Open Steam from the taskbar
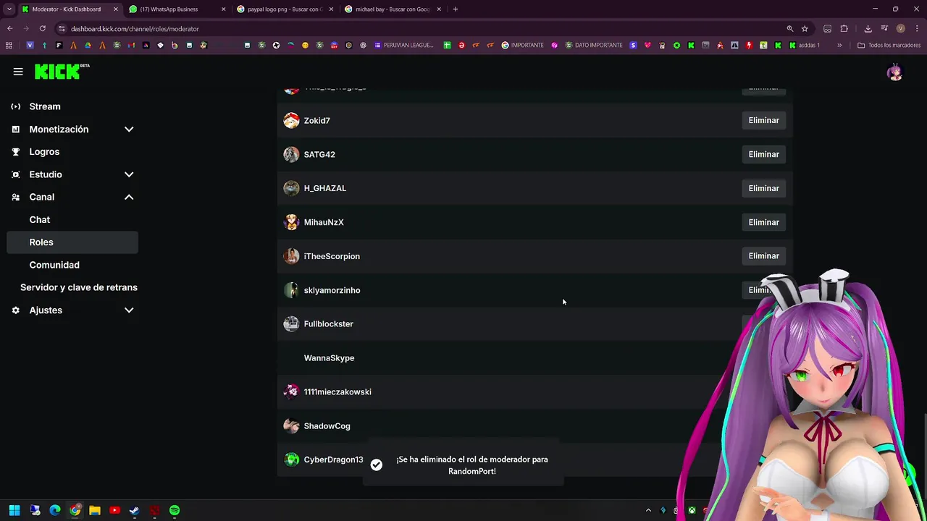The width and height of the screenshot is (927, 521). coord(135,510)
